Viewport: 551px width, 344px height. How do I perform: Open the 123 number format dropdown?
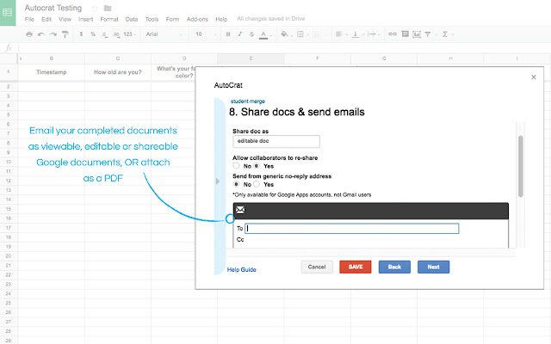pyautogui.click(x=129, y=34)
